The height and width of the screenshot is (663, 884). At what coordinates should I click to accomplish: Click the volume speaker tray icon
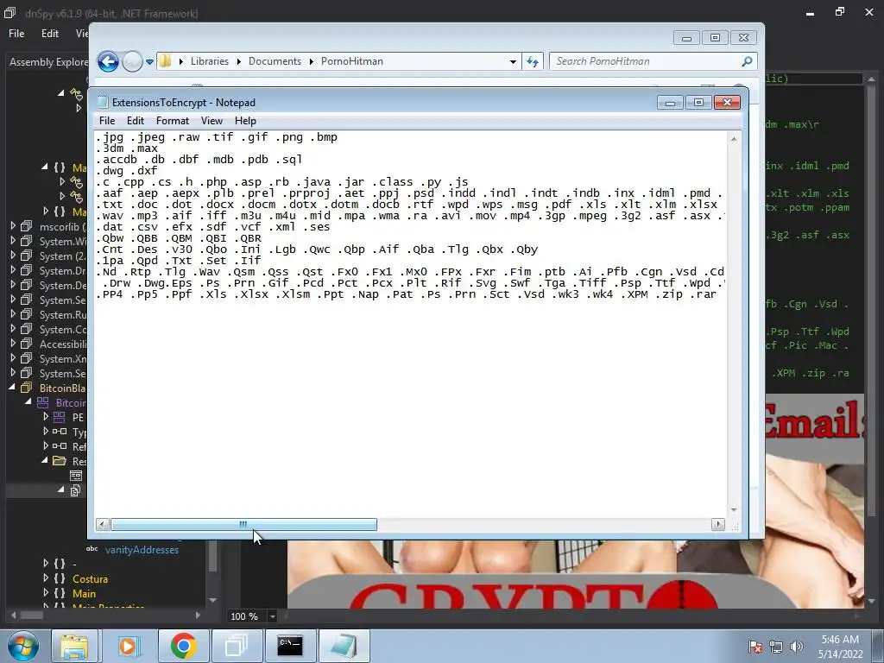pos(796,647)
